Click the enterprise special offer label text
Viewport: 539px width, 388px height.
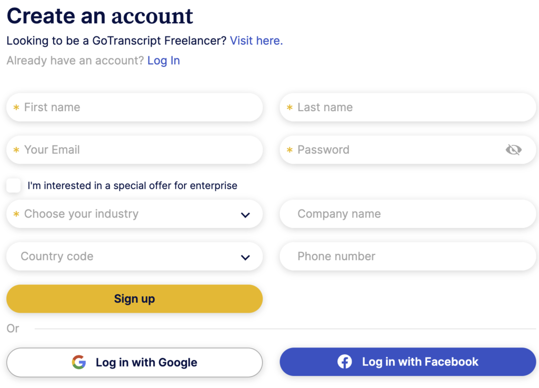pos(132,185)
